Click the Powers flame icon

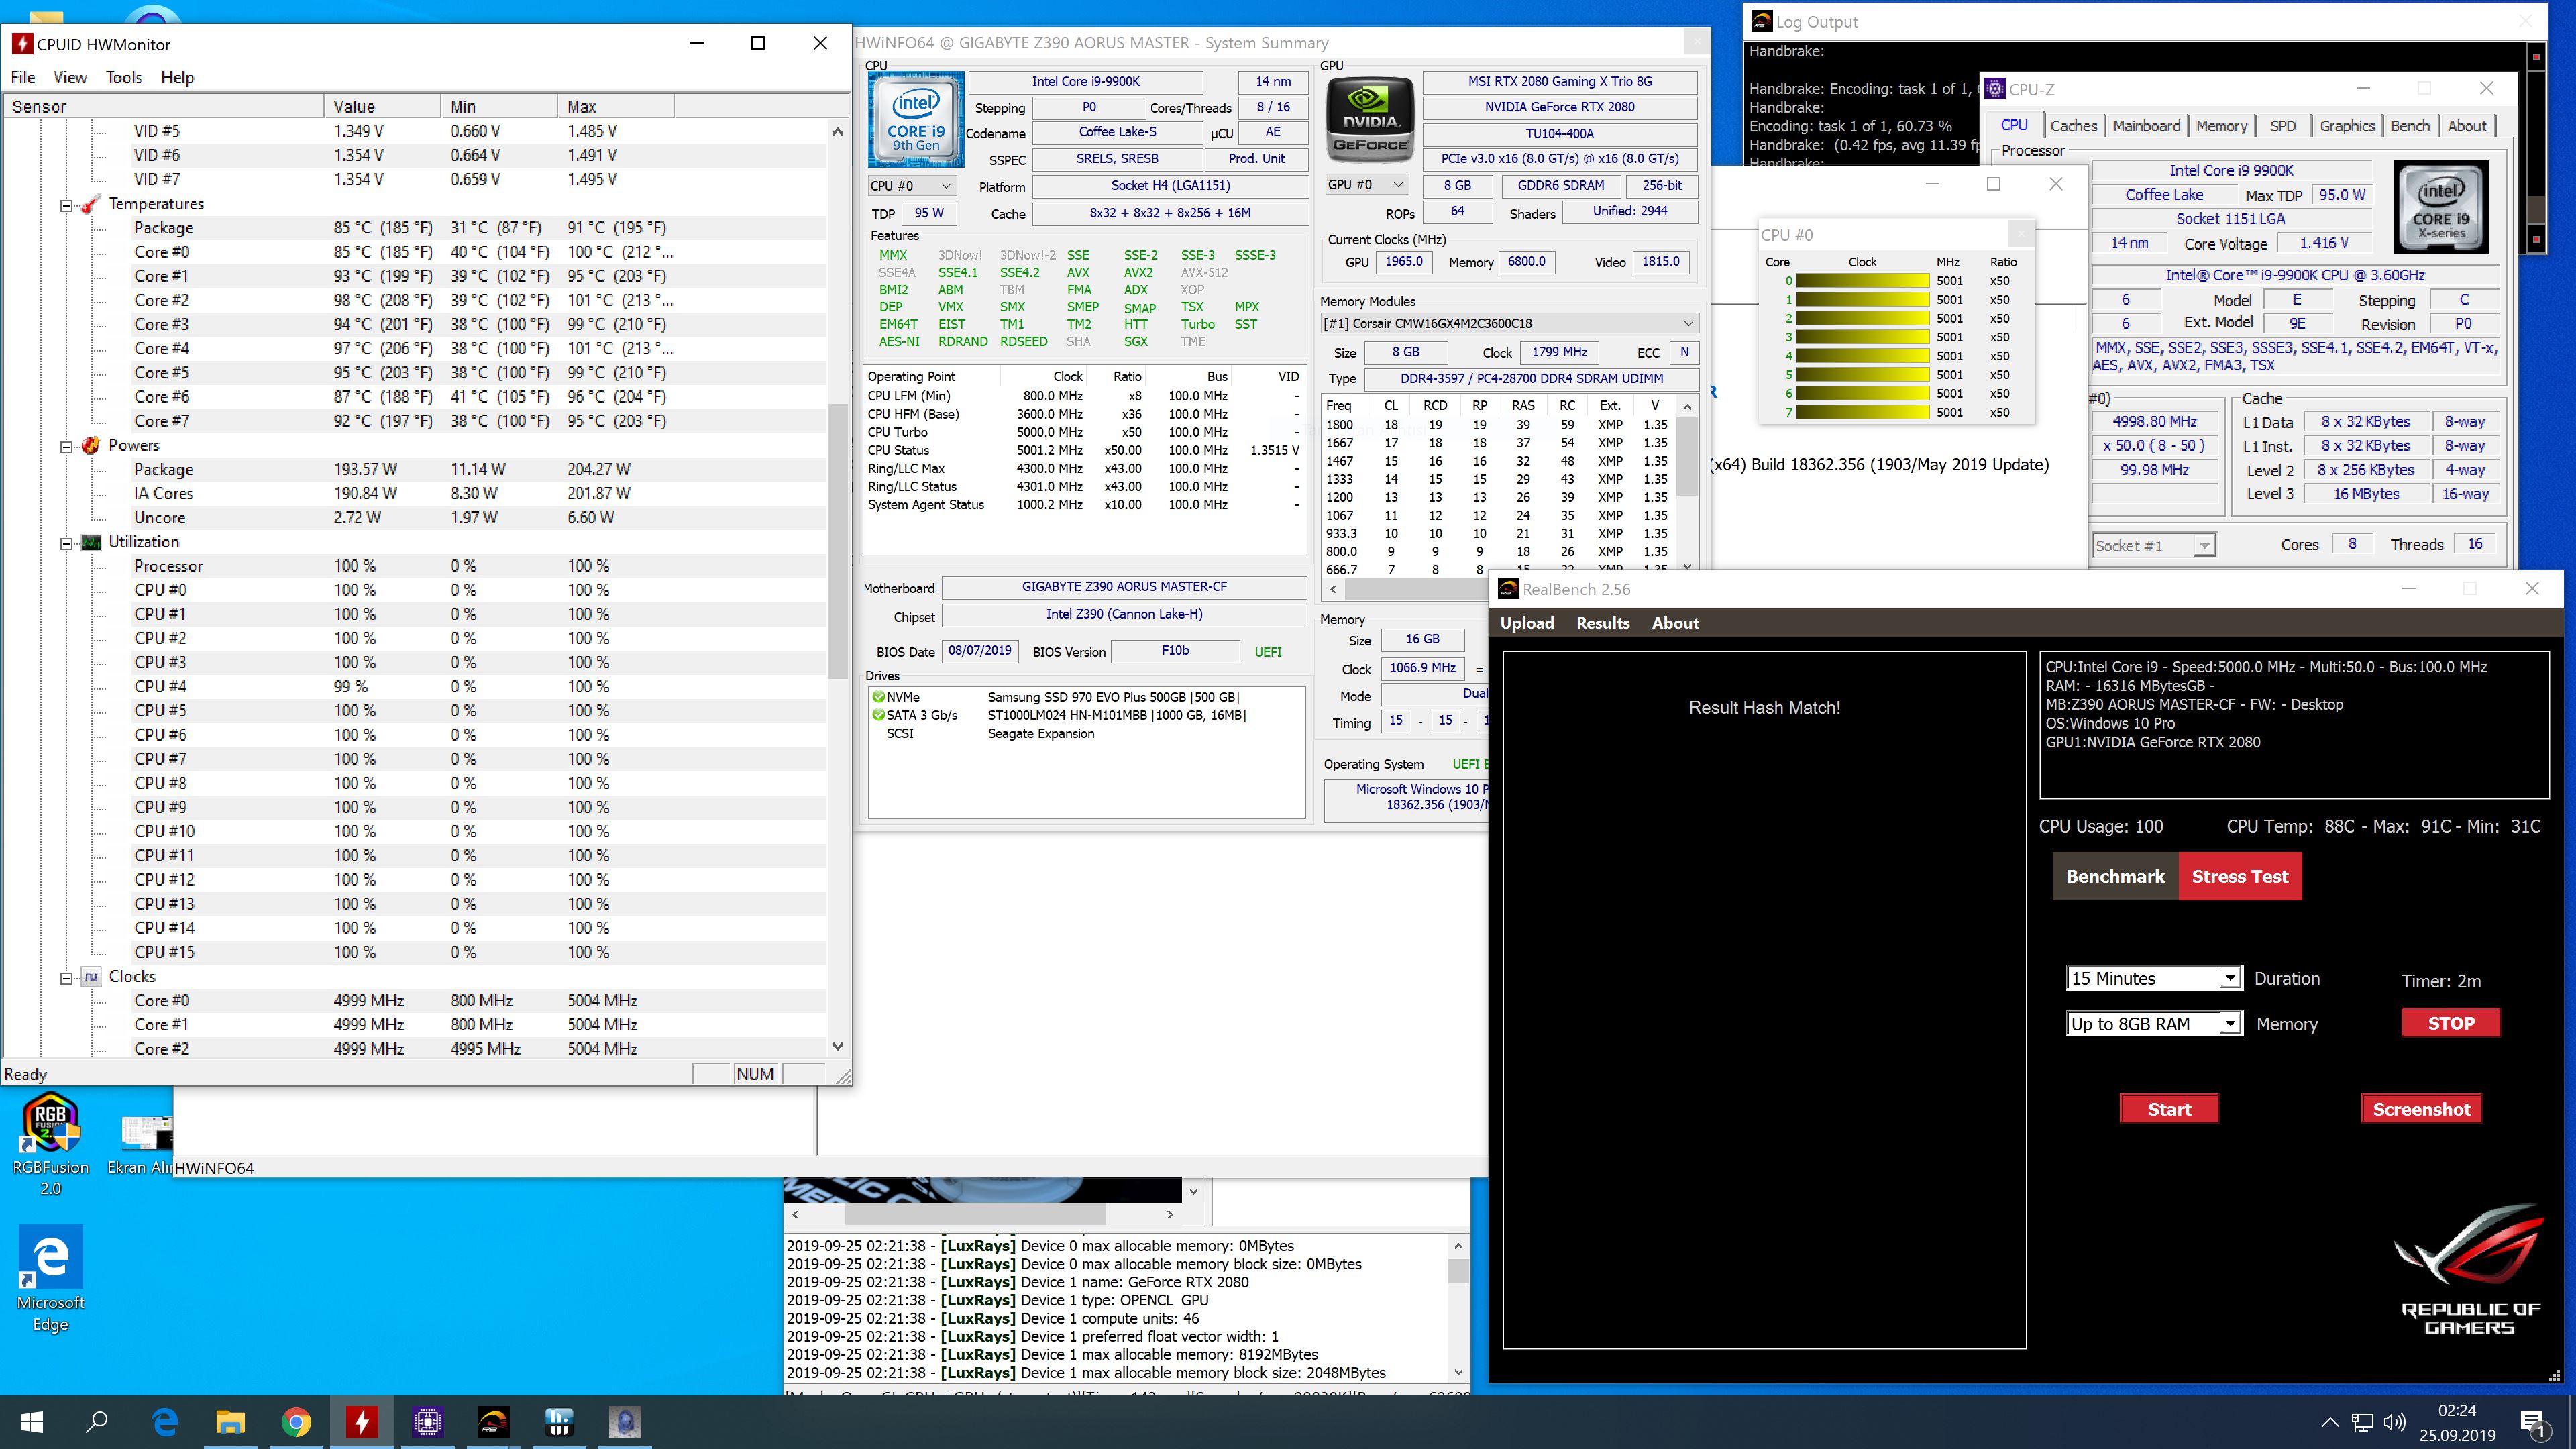coord(90,446)
